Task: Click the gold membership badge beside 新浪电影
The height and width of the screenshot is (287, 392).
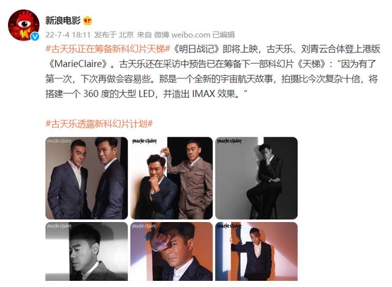Action: click(x=88, y=20)
